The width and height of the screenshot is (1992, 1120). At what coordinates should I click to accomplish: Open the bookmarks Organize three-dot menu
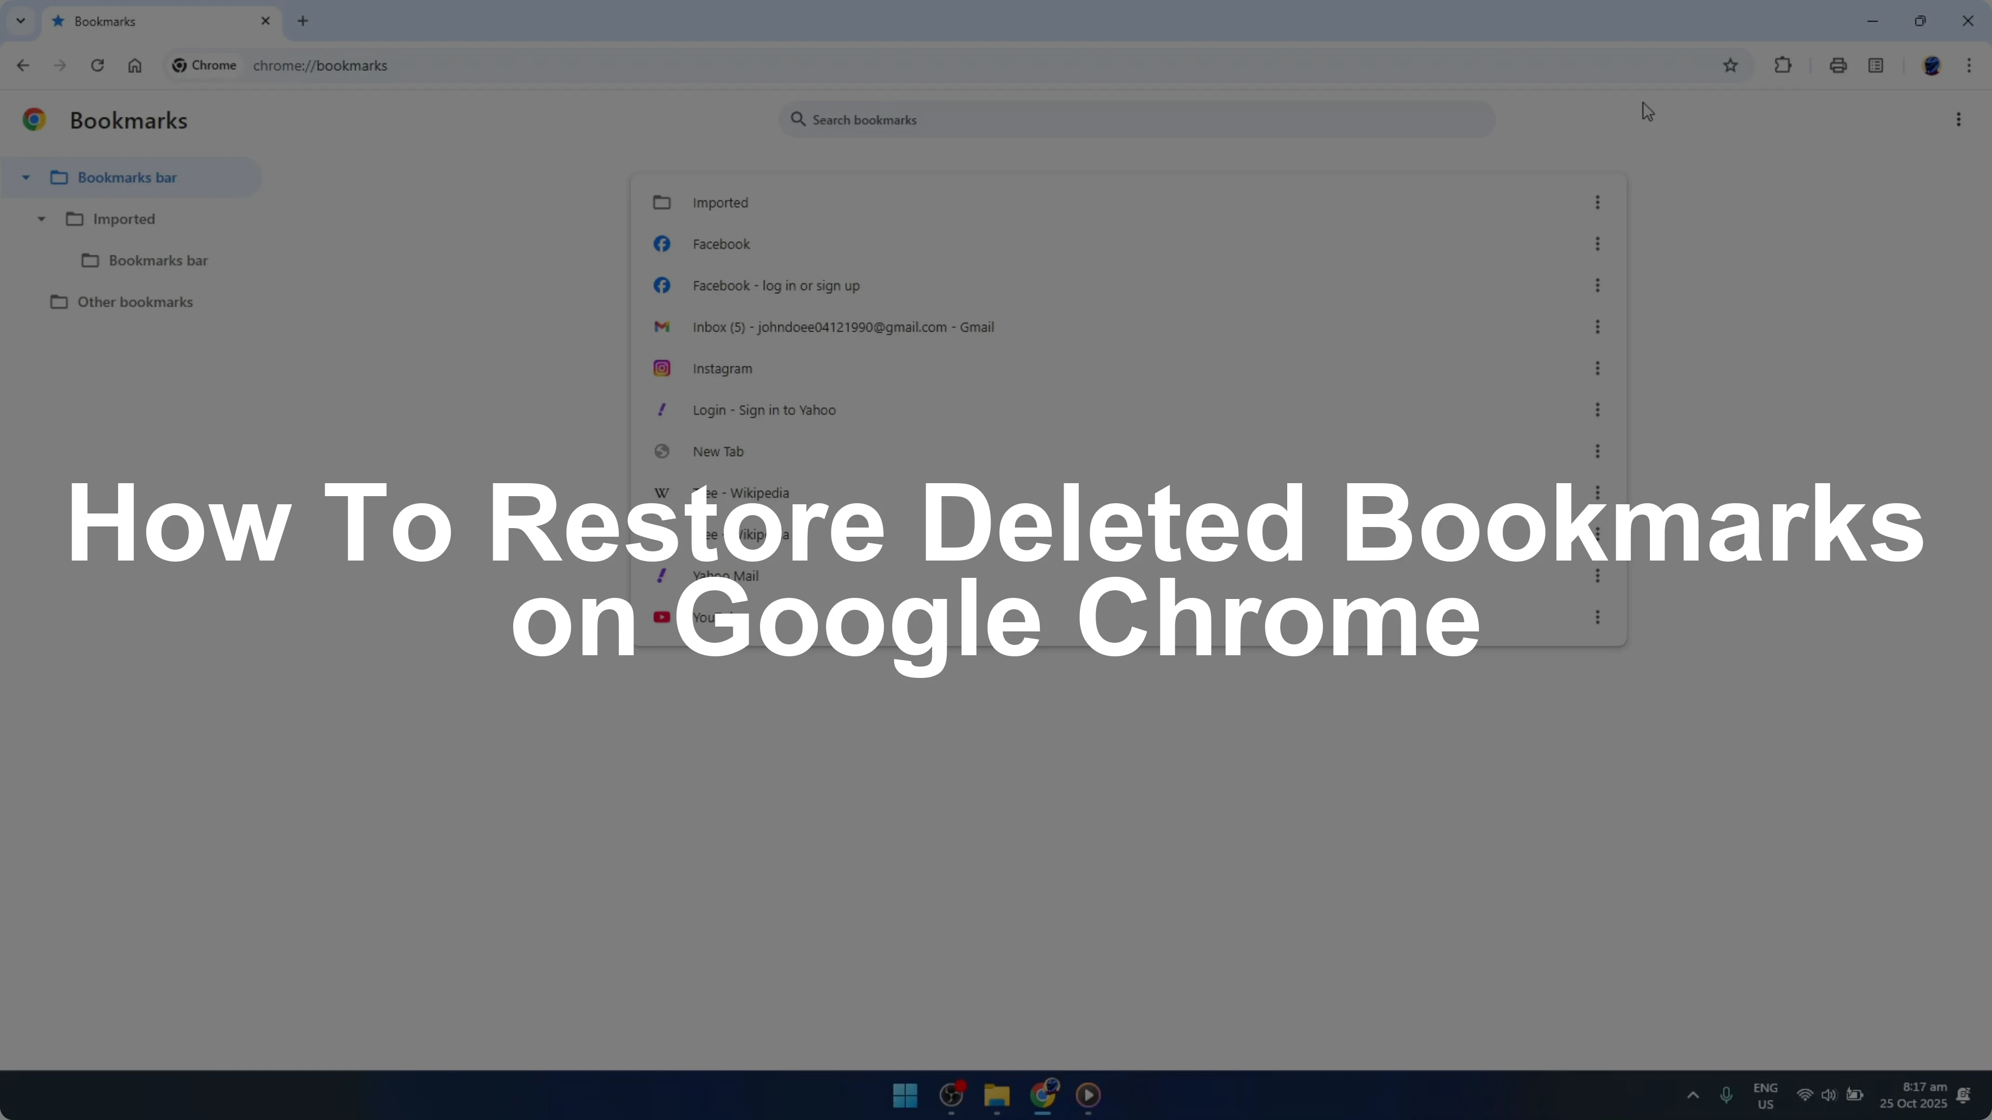(x=1958, y=120)
